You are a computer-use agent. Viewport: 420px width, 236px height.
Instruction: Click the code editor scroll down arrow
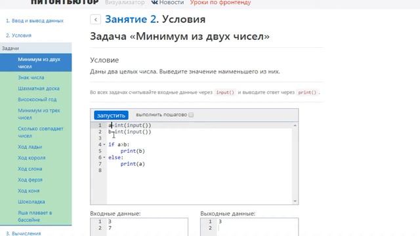[295, 201]
